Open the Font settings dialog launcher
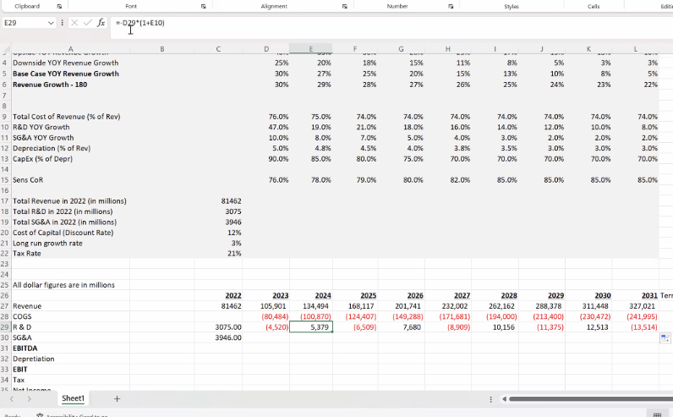This screenshot has width=673, height=417. 204,7
